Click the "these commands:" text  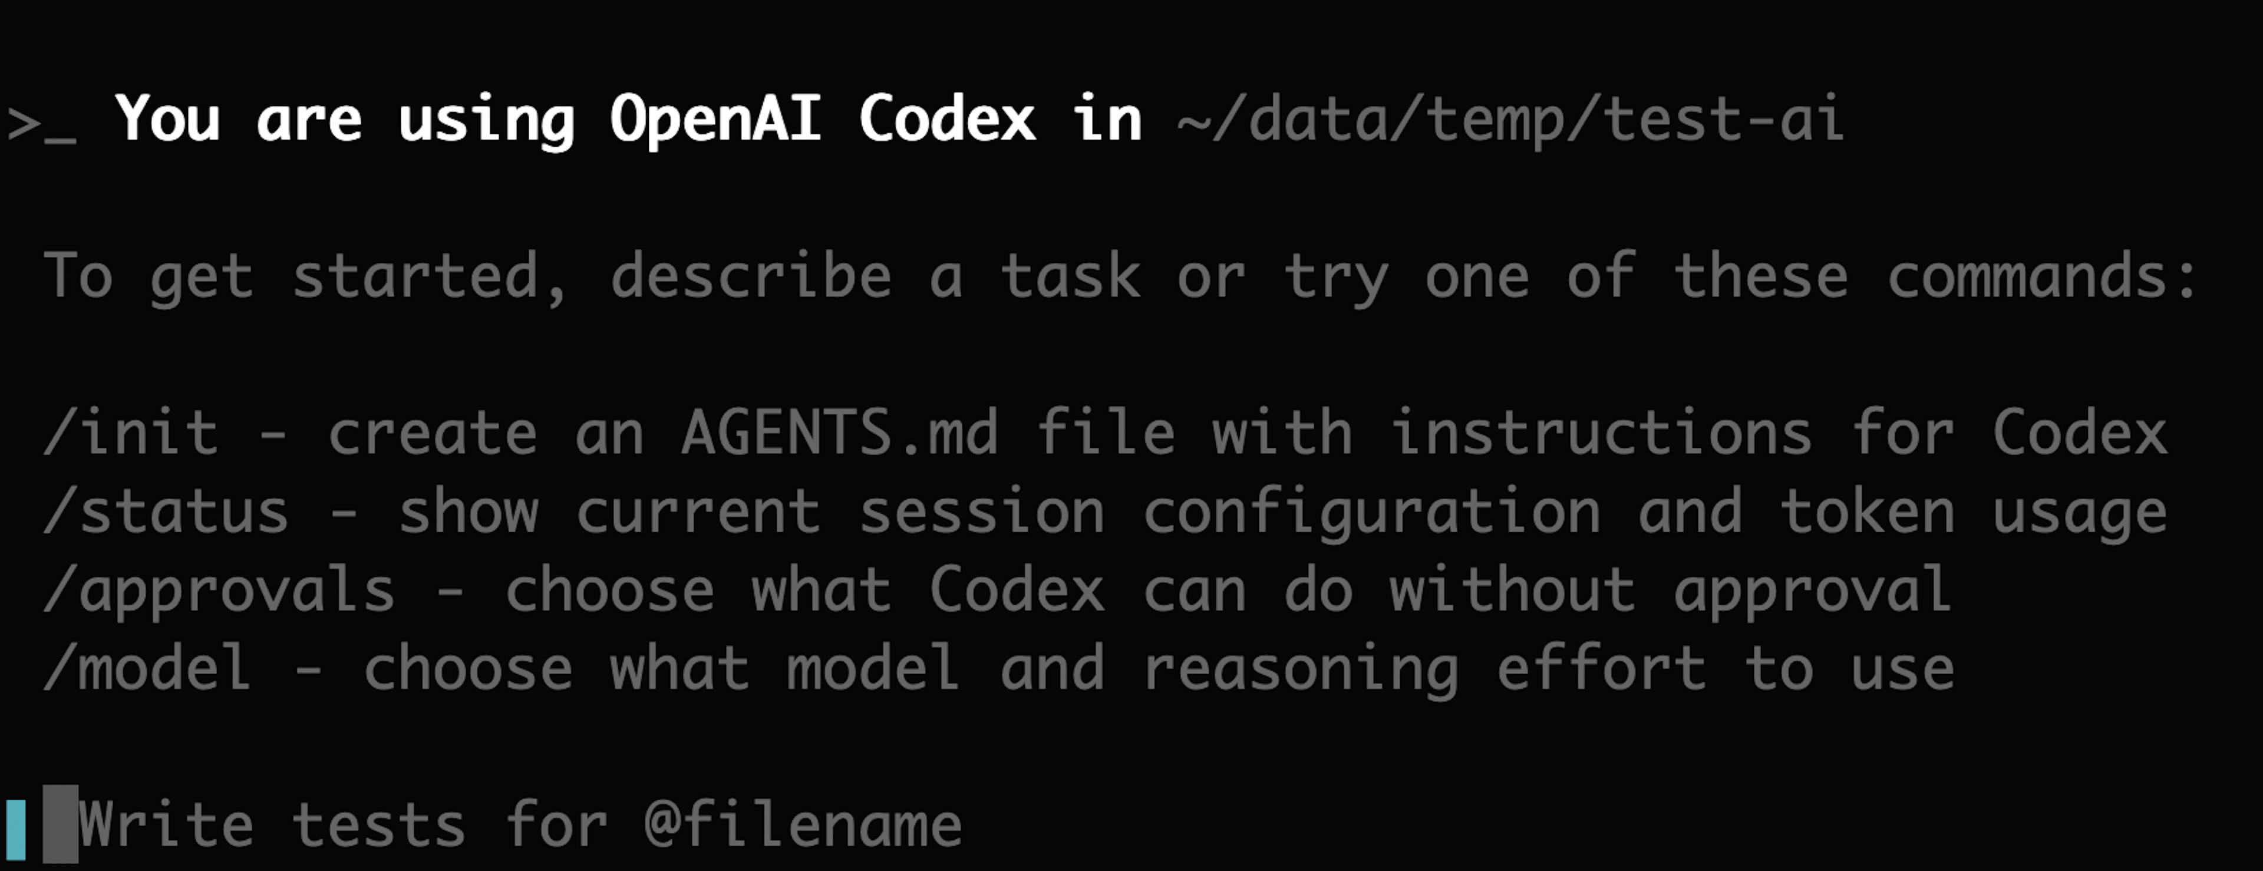tap(1935, 276)
